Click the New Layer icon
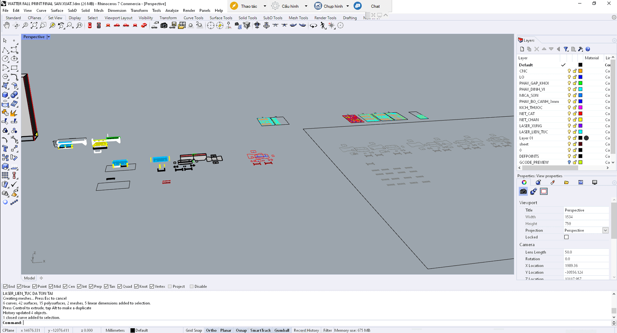The image size is (617, 333). (x=522, y=49)
